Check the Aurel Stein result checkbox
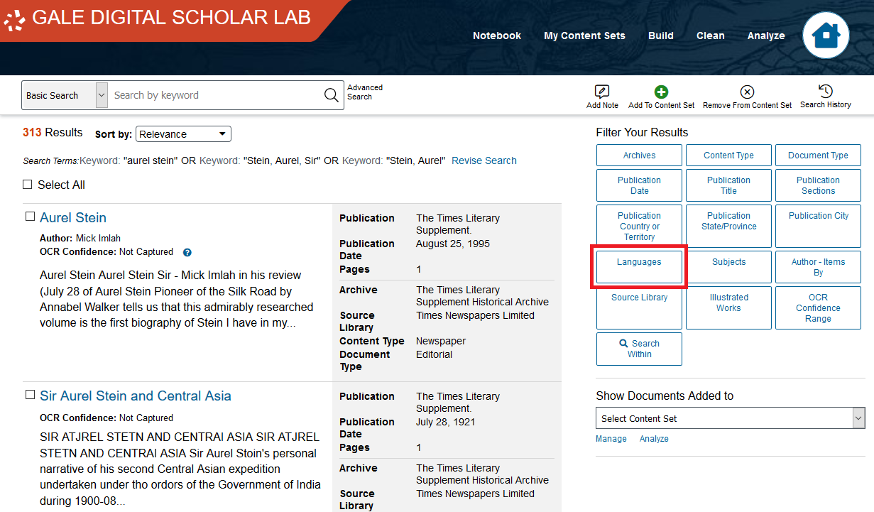The height and width of the screenshot is (512, 874). [x=29, y=217]
